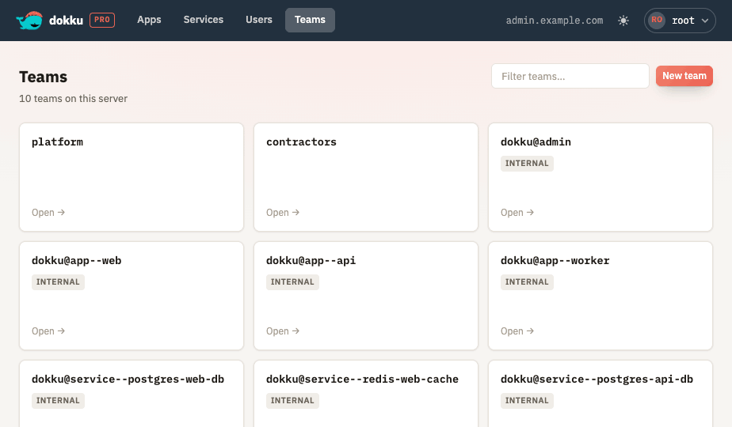
Task: Click INTERNAL badge on postgres-web-db card
Action: pyautogui.click(x=58, y=400)
